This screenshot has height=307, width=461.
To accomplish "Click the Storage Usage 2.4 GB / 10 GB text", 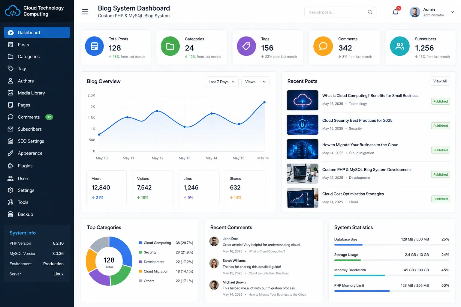I will tap(417, 255).
